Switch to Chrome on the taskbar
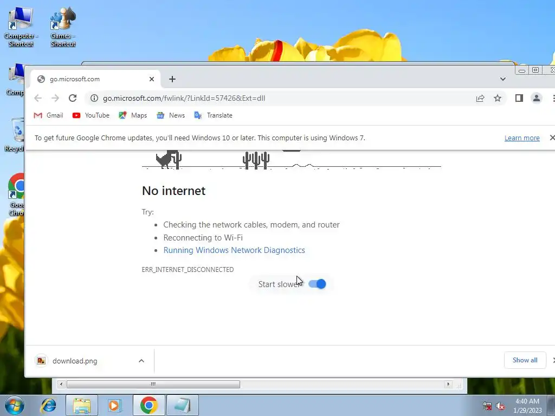555x416 pixels. coord(149,405)
